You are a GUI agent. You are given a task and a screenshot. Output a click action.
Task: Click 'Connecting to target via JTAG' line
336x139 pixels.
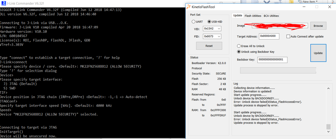click(28, 127)
